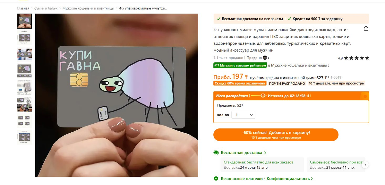Image resolution: width=385 pixels, height=185 pixels.
Task: Expand the Бесплатная доставка section chevron
Action: pos(265,153)
